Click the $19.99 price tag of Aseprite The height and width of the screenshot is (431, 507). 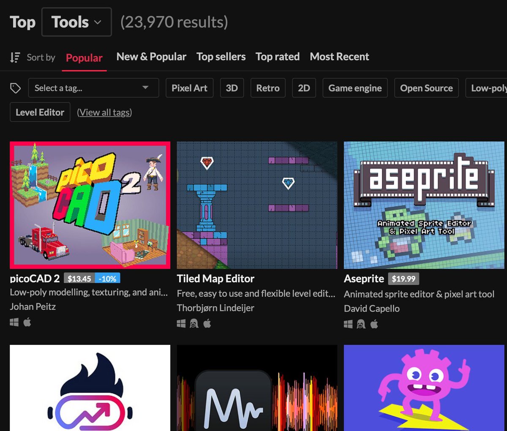click(x=403, y=279)
